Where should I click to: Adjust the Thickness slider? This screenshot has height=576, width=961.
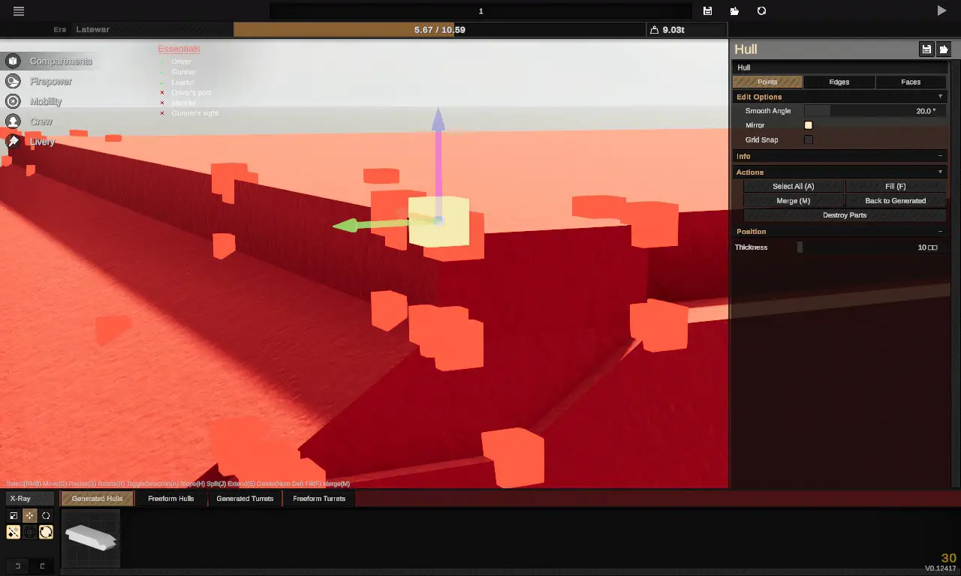tap(869, 247)
